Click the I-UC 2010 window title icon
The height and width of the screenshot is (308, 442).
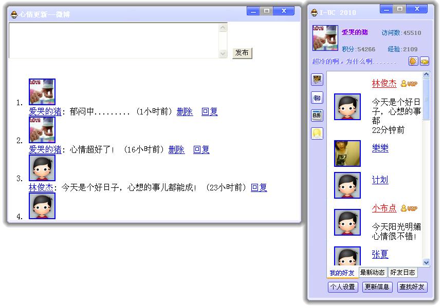tap(315, 13)
